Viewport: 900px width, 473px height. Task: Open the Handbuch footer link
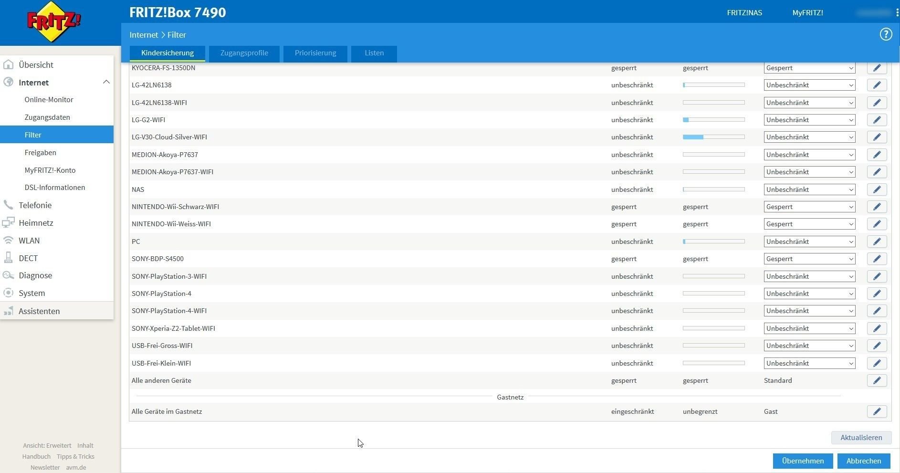pos(36,457)
